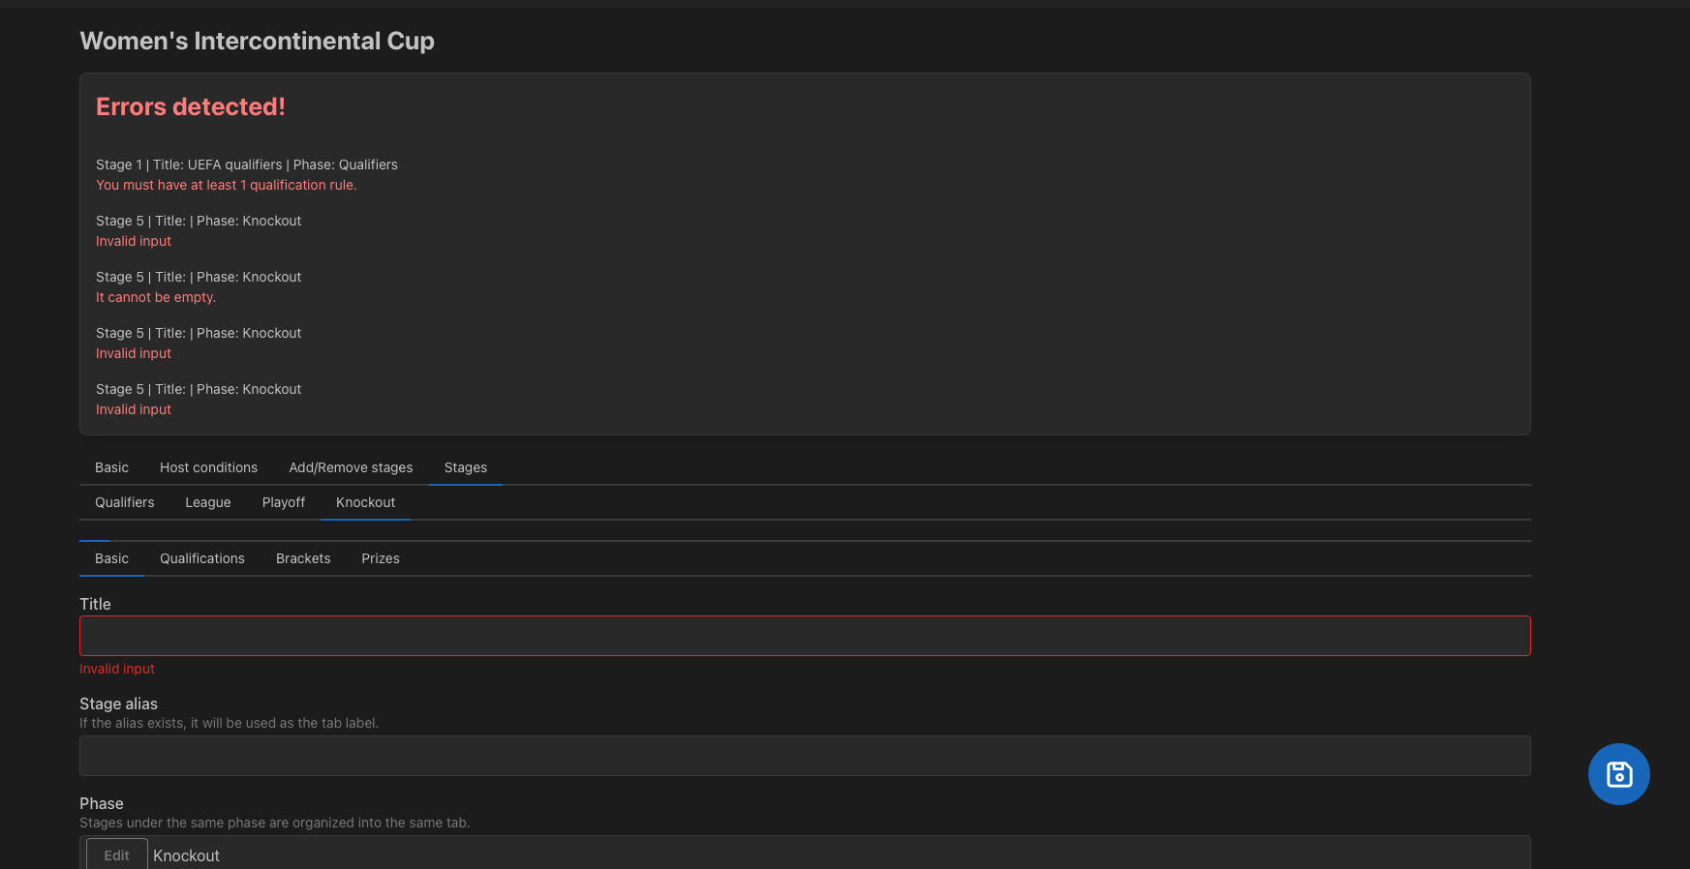Switch to Host conditions tab
The width and height of the screenshot is (1690, 869).
pyautogui.click(x=208, y=467)
